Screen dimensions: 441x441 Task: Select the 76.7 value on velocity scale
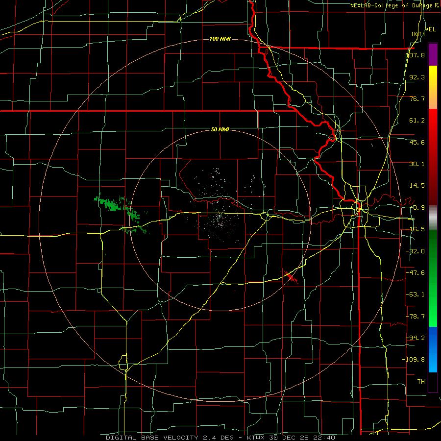point(417,98)
